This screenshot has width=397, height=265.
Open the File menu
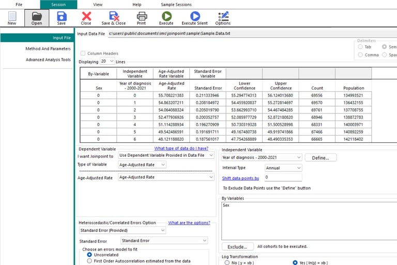19,5
